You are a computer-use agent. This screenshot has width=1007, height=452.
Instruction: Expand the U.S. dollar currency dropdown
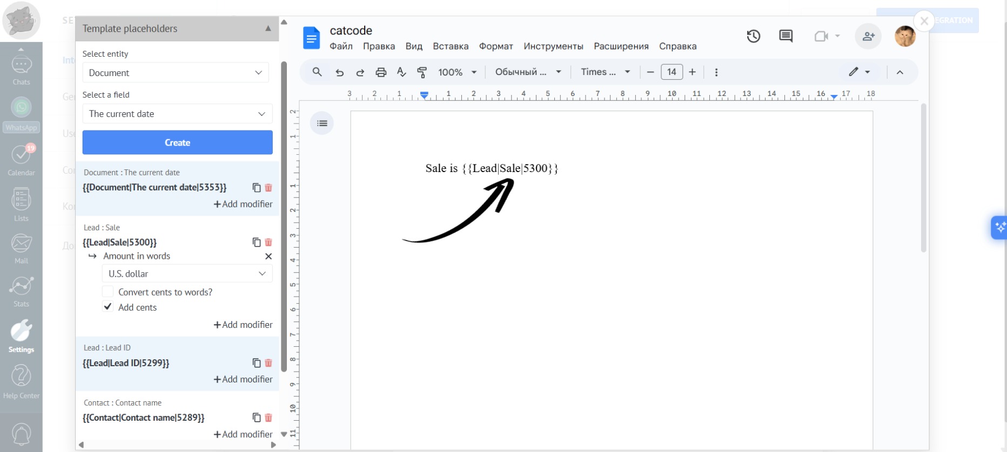[187, 273]
